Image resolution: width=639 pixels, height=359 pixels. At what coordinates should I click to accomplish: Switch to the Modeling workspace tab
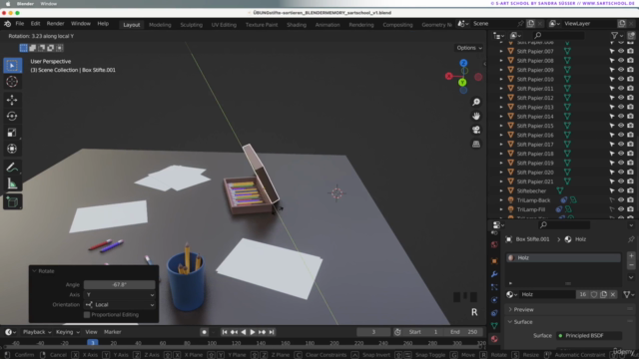pos(160,25)
